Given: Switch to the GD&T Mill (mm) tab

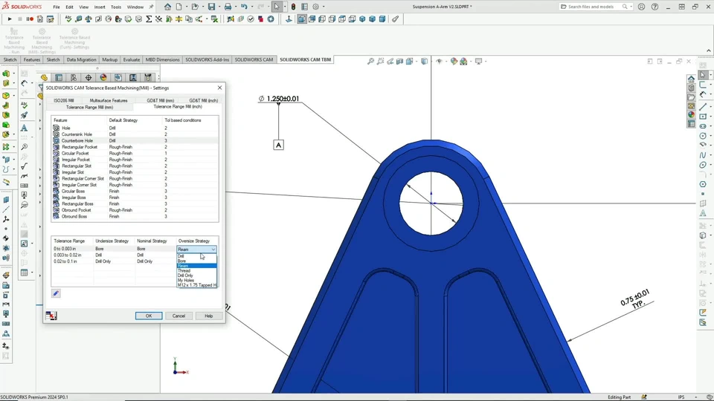Looking at the screenshot, I should pyautogui.click(x=160, y=100).
